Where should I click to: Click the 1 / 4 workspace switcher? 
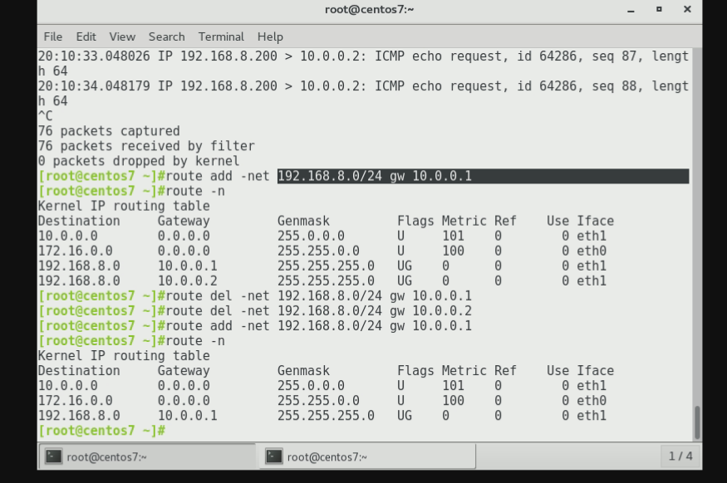pyautogui.click(x=680, y=456)
